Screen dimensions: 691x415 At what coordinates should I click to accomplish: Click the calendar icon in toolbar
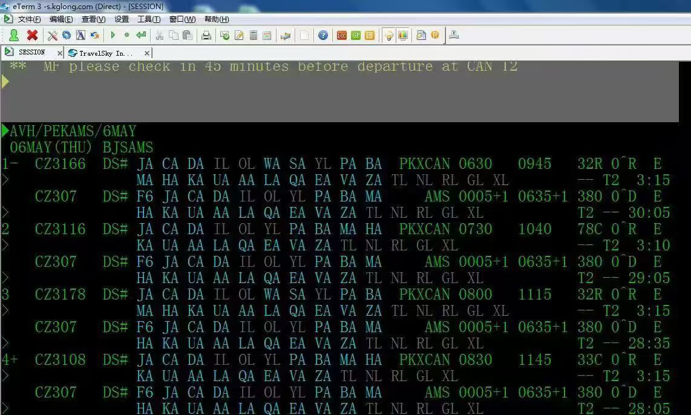point(267,35)
